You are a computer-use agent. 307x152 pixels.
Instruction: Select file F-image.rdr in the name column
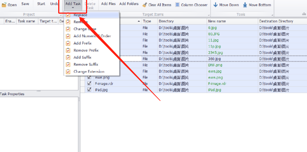point(104,84)
